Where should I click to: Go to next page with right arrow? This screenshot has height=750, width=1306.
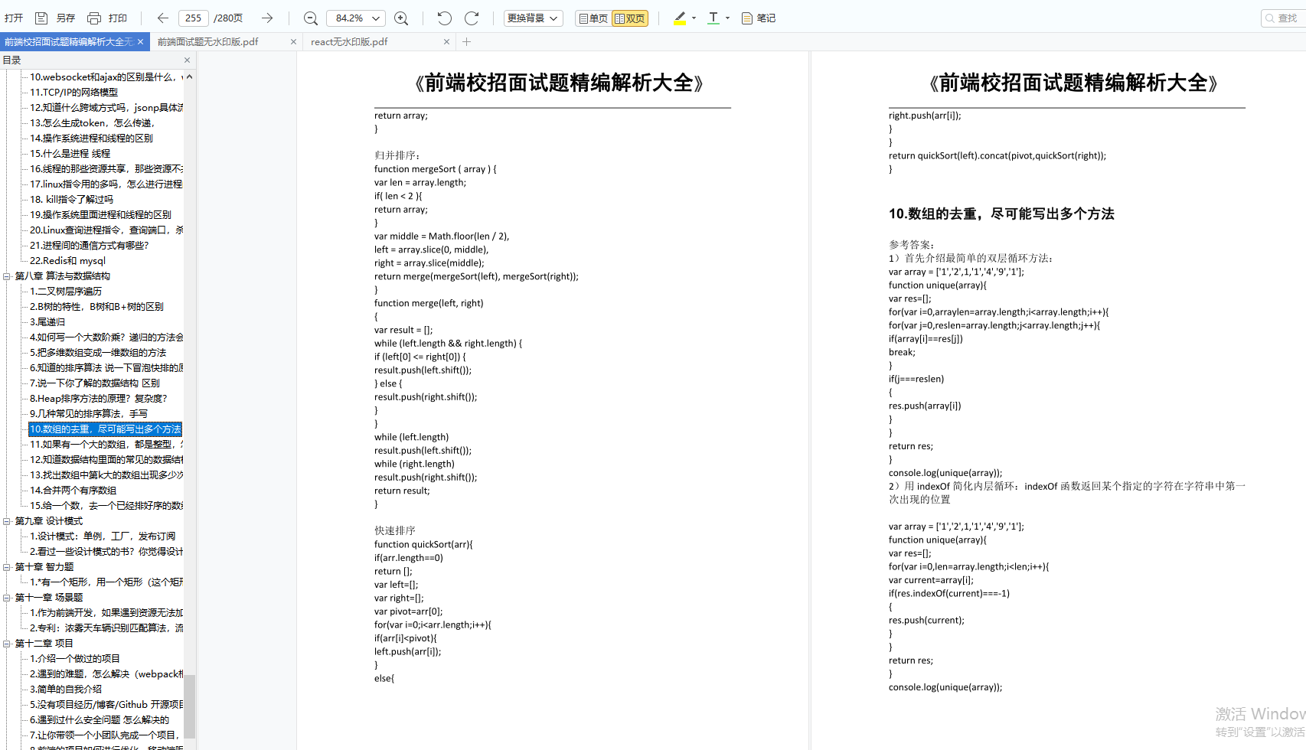coord(266,18)
